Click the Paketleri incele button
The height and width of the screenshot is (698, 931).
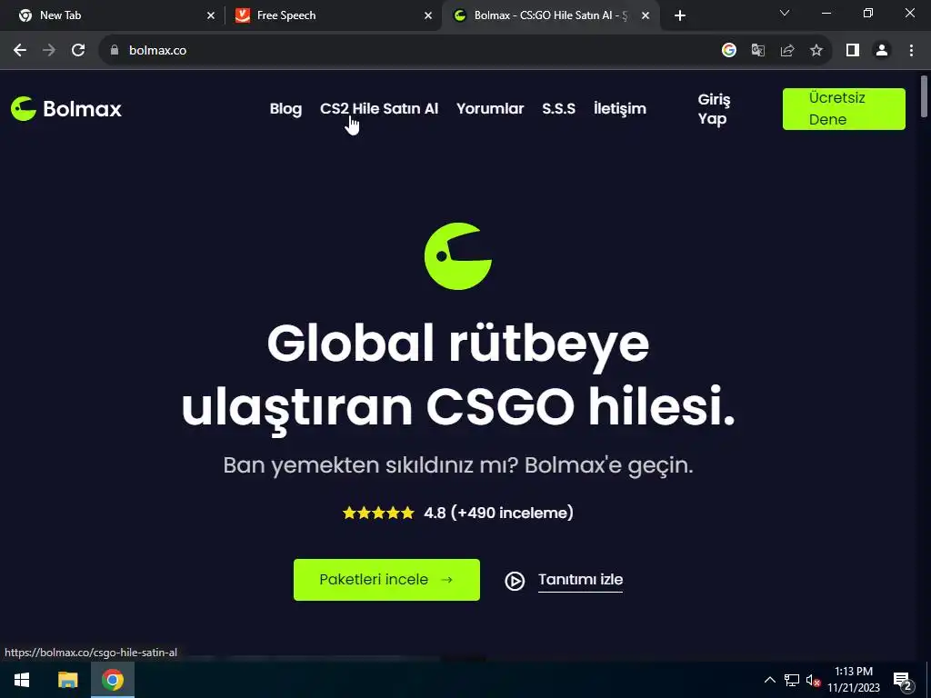(x=386, y=579)
